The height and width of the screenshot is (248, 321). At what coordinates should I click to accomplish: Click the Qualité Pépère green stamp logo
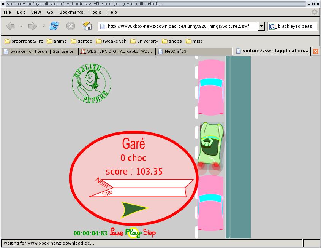[x=91, y=83]
